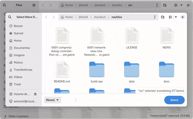Select the docs folder

pos(167,72)
